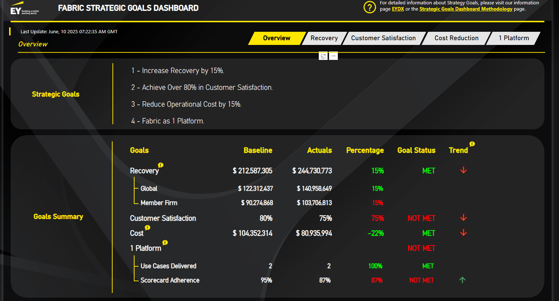559x301 pixels.
Task: Open the More options ellipsis menu
Action: (x=333, y=56)
